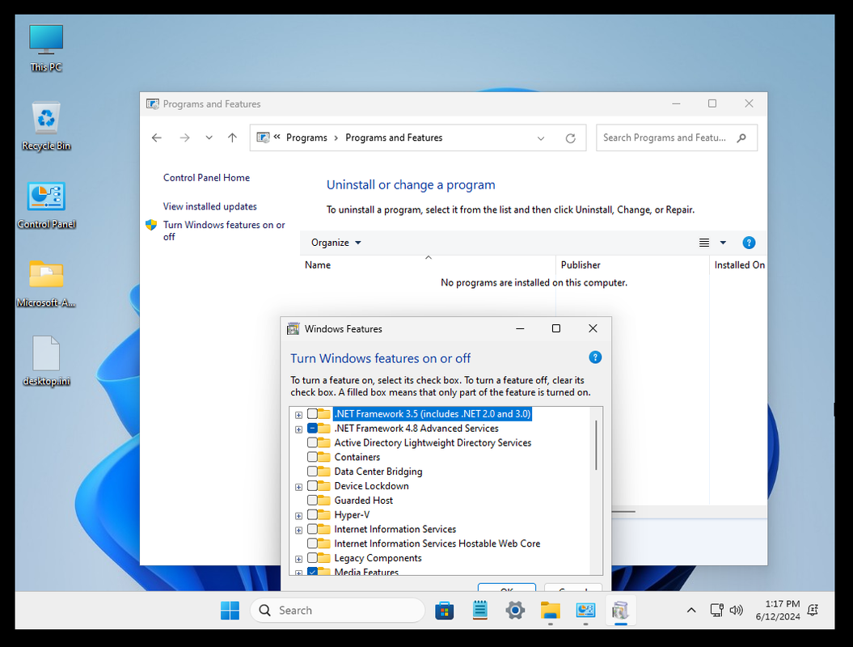853x647 pixels.
Task: Expand the Hyper-V tree node
Action: (x=298, y=516)
